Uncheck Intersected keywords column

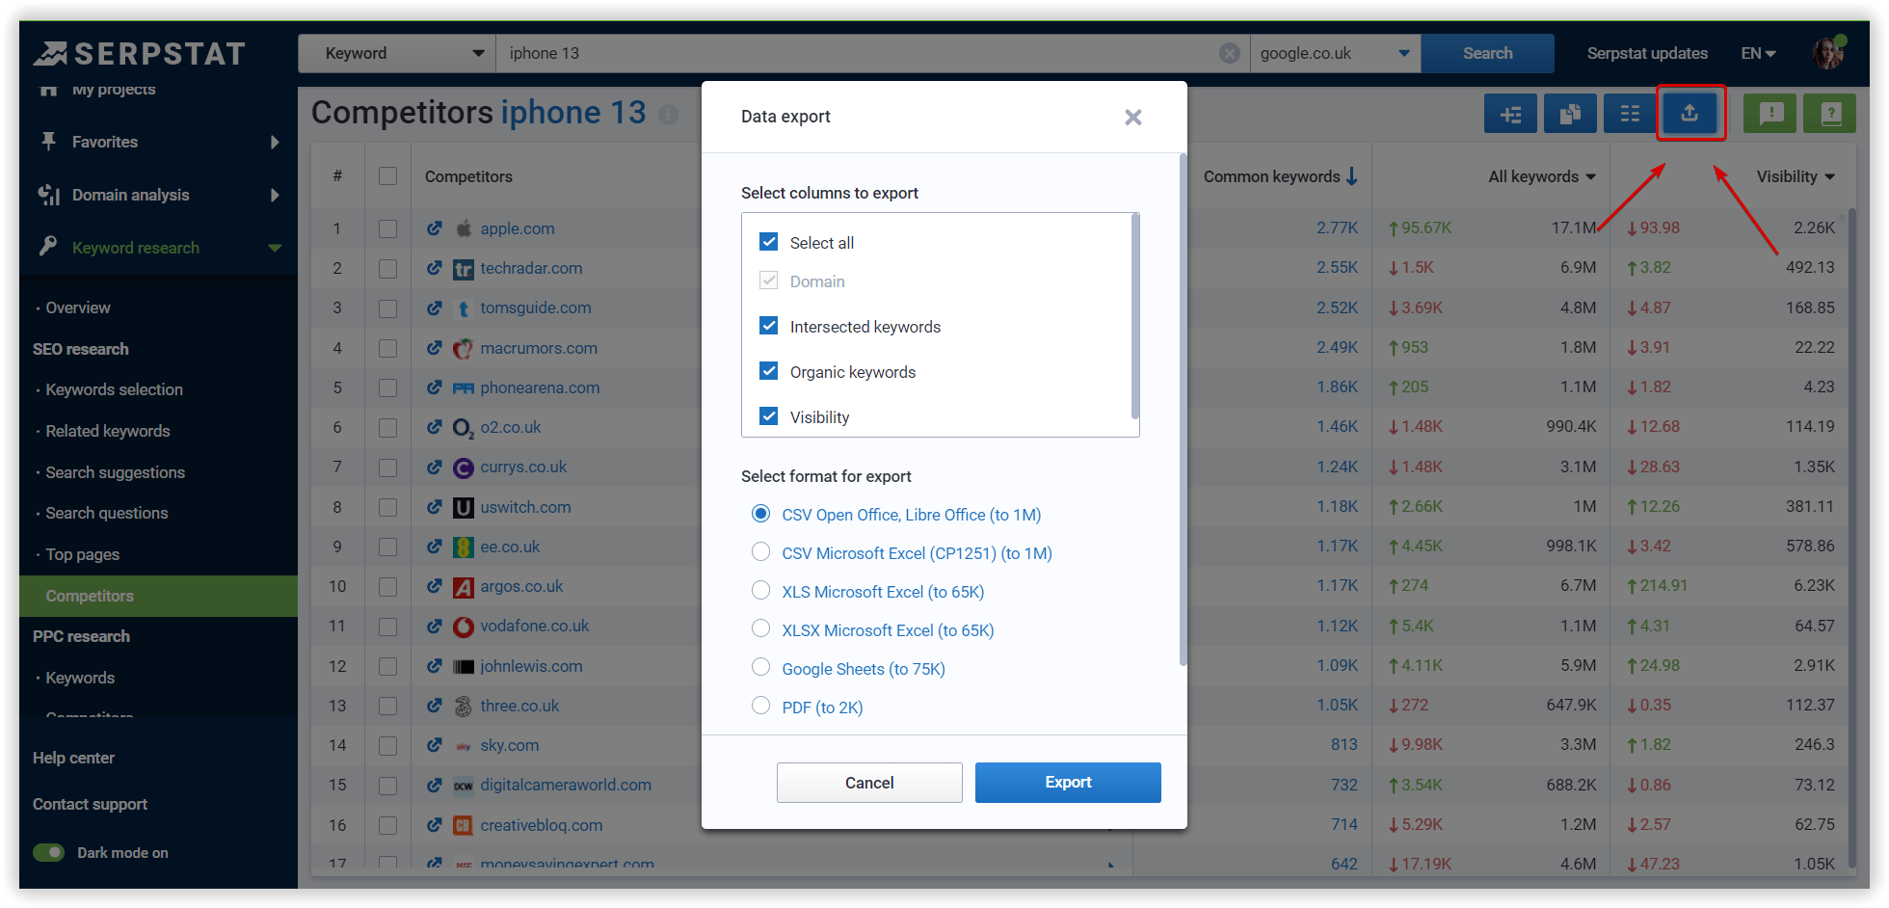tap(768, 326)
